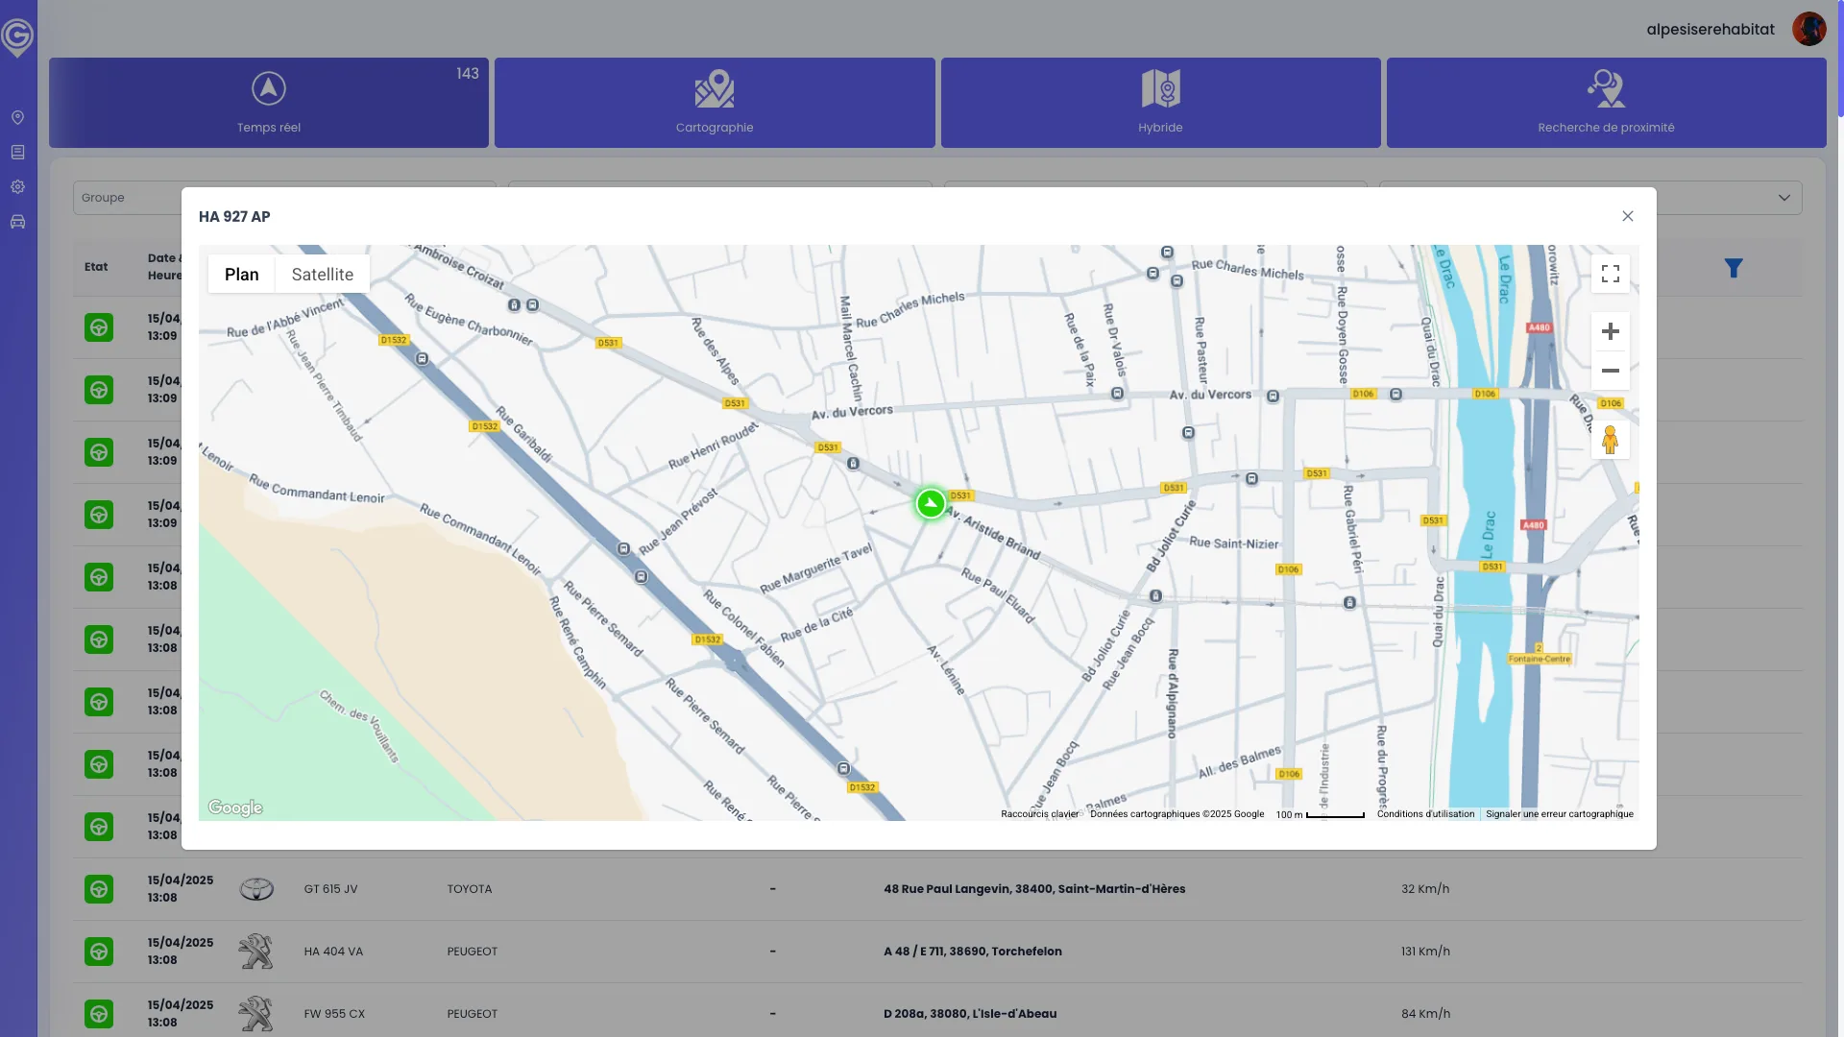Click the map fullscreen toggle icon
This screenshot has height=1037, width=1844.
1611,274
